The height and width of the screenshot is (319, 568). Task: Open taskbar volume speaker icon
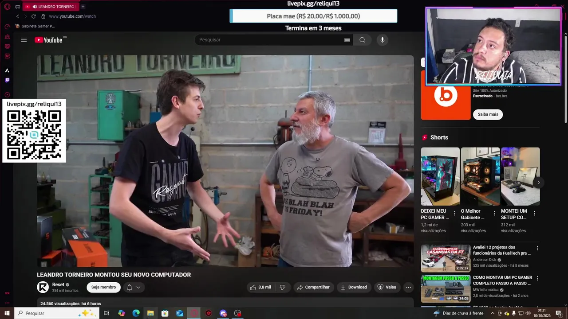click(528, 313)
